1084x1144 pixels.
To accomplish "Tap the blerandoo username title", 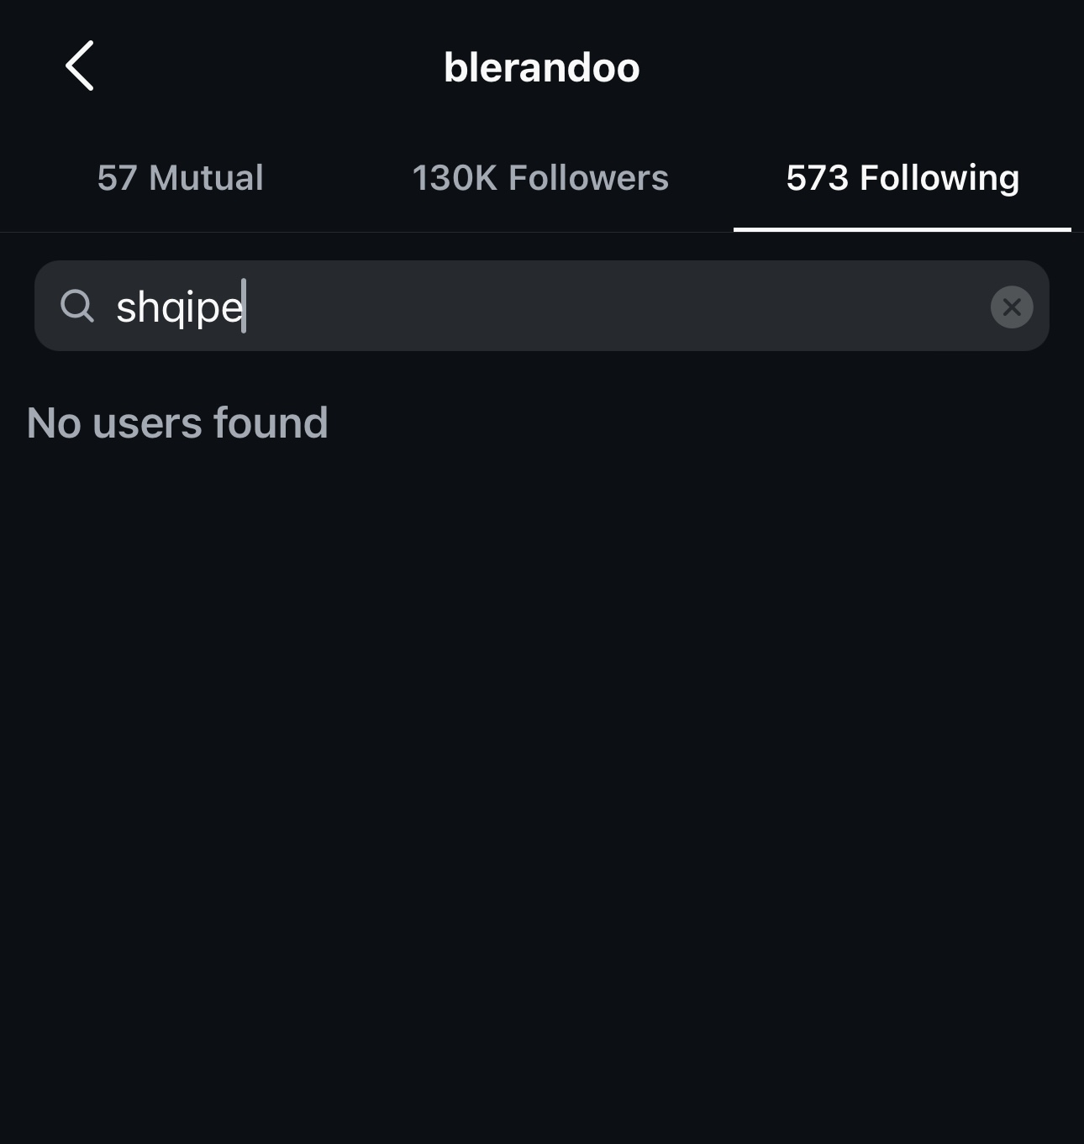I will pos(541,67).
